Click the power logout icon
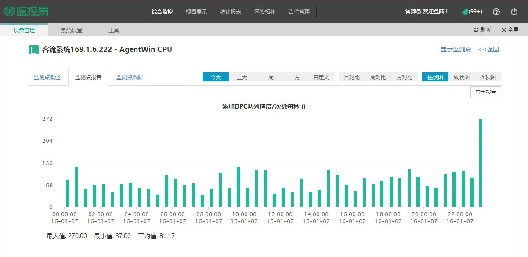This screenshot has width=528, height=257. coord(514,12)
